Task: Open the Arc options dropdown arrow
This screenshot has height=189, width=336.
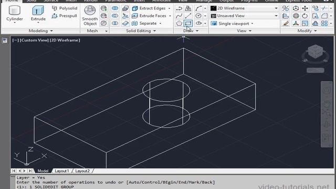Action: [x=205, y=8]
